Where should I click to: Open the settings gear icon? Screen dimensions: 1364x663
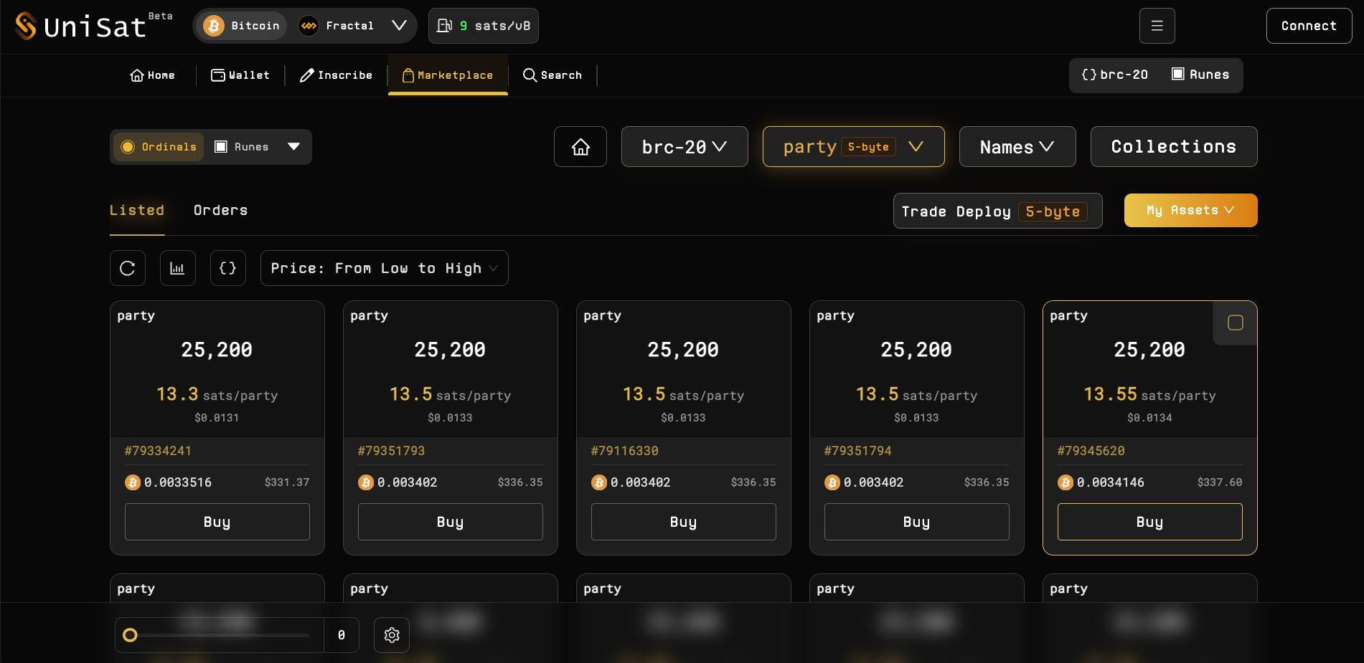click(391, 635)
